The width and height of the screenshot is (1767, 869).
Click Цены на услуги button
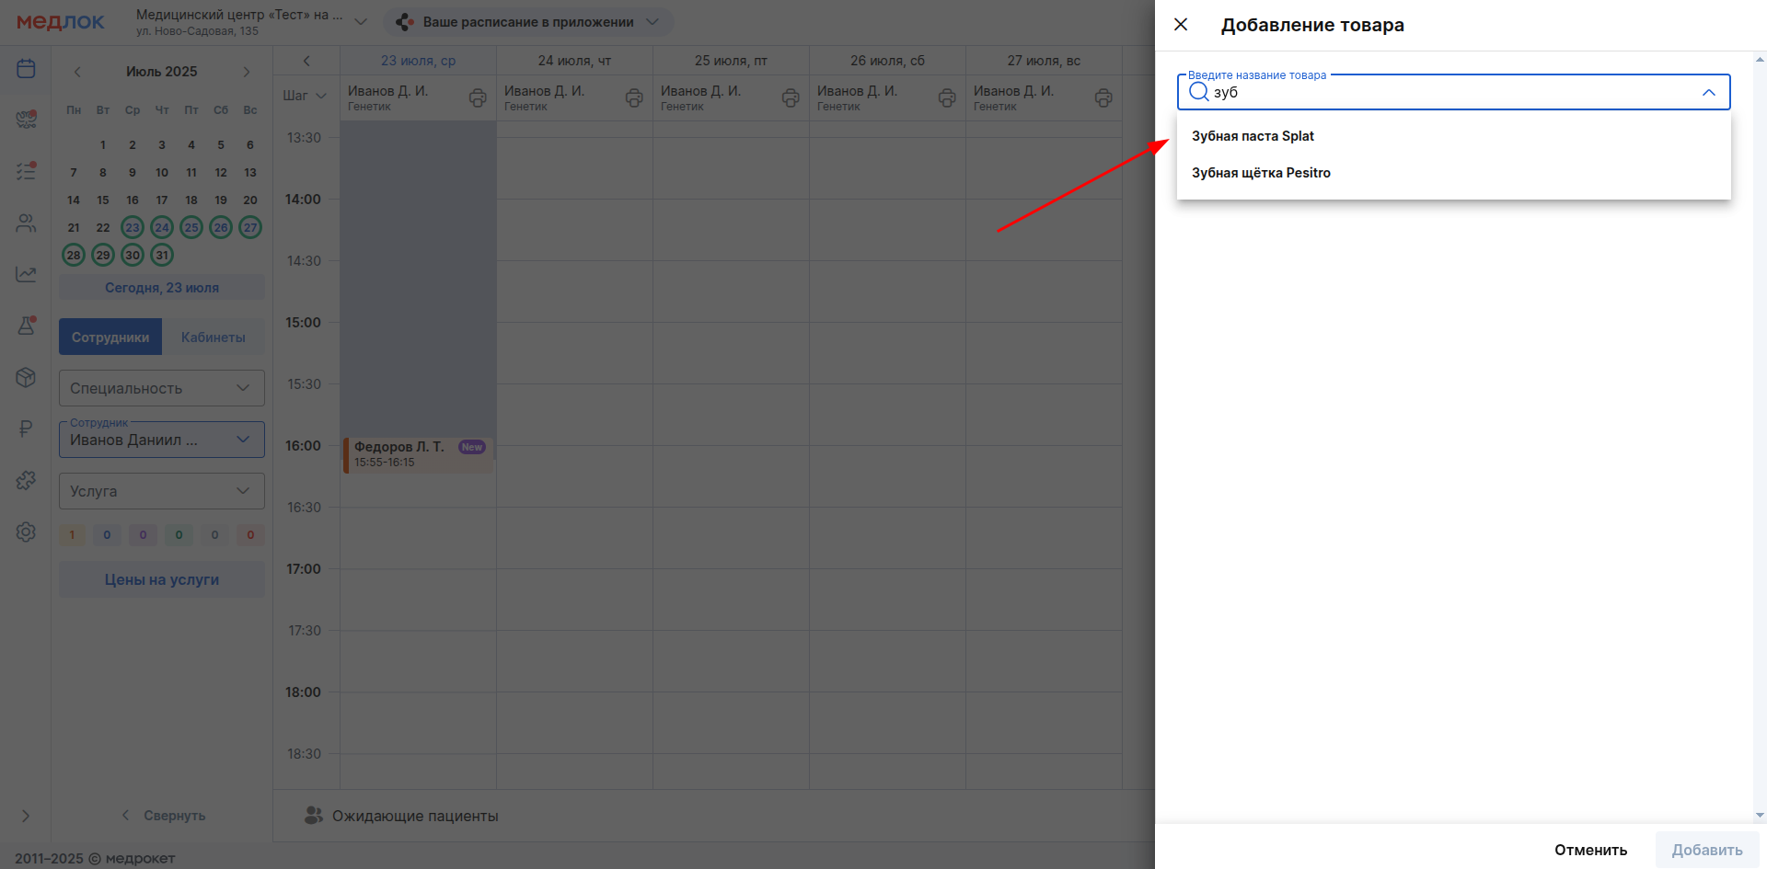pos(162,580)
